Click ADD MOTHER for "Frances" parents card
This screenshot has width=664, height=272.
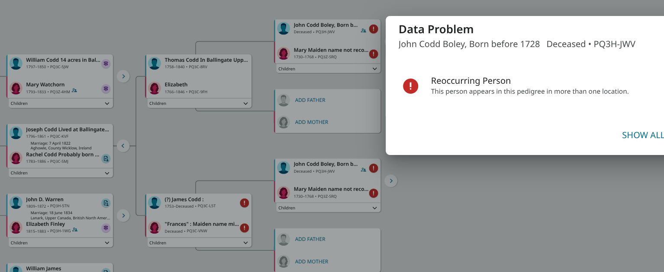click(x=312, y=262)
